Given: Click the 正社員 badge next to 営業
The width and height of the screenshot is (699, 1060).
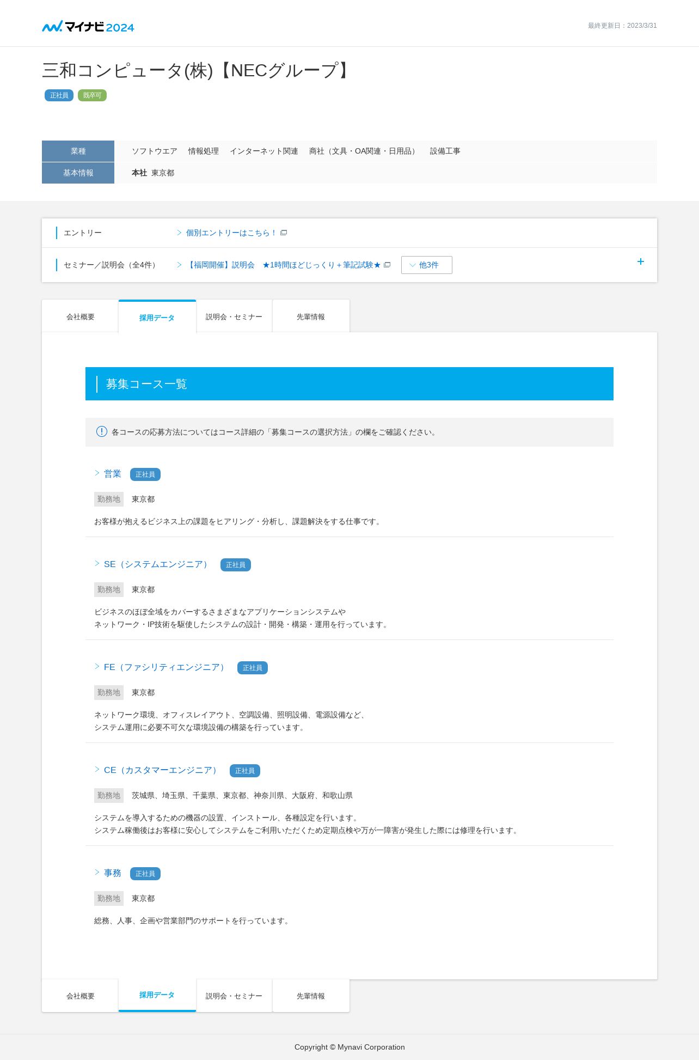Looking at the screenshot, I should click(145, 474).
